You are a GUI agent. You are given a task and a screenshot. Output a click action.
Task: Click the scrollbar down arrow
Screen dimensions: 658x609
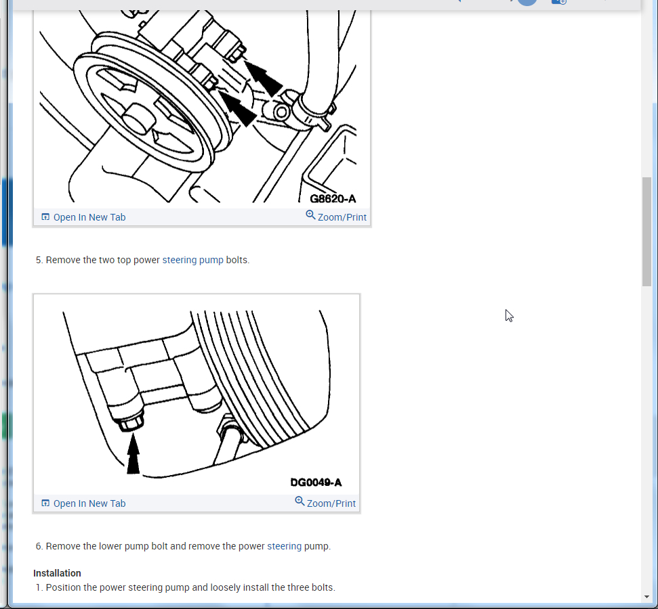point(646,597)
